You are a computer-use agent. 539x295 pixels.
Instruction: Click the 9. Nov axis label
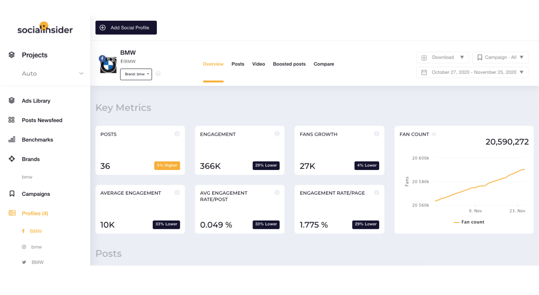[x=476, y=211]
